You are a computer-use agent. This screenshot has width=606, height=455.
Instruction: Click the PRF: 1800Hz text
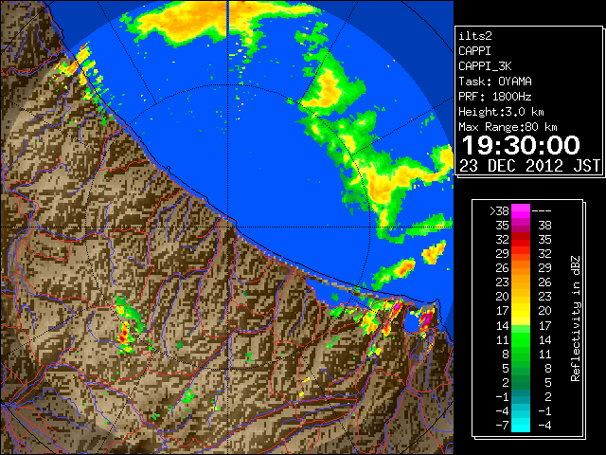click(x=495, y=97)
